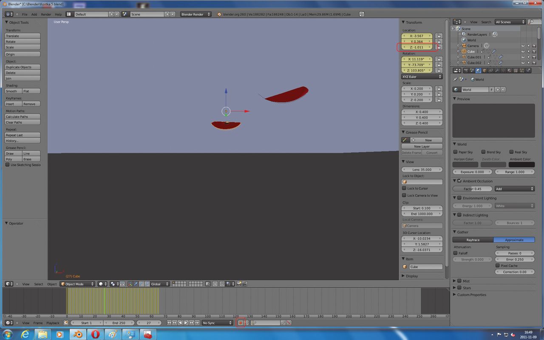Open the Object Data triangle tab
The image size is (544, 340).
click(x=503, y=71)
